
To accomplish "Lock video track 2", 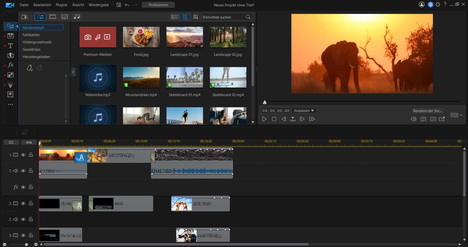I will tap(30, 203).
